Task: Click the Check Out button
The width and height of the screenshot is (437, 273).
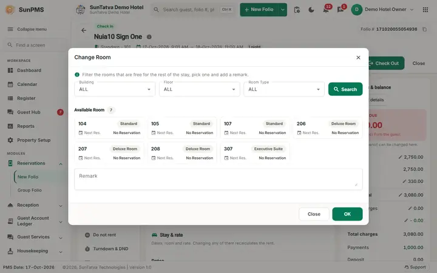Action: tap(386, 63)
